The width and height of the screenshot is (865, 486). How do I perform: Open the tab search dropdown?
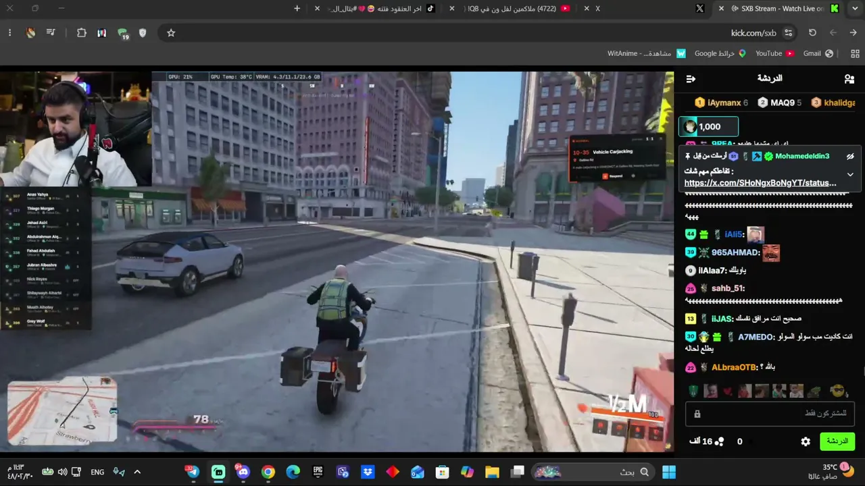click(x=854, y=9)
